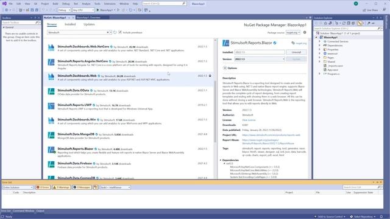Click Switch Views icon in Solution Explorer toolbar
390x219 pixels.
coord(330,23)
